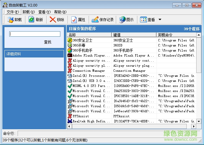Click the Refresh (刷新) toolbar icon
Screen dimensions: 204x145
[x=31, y=20]
